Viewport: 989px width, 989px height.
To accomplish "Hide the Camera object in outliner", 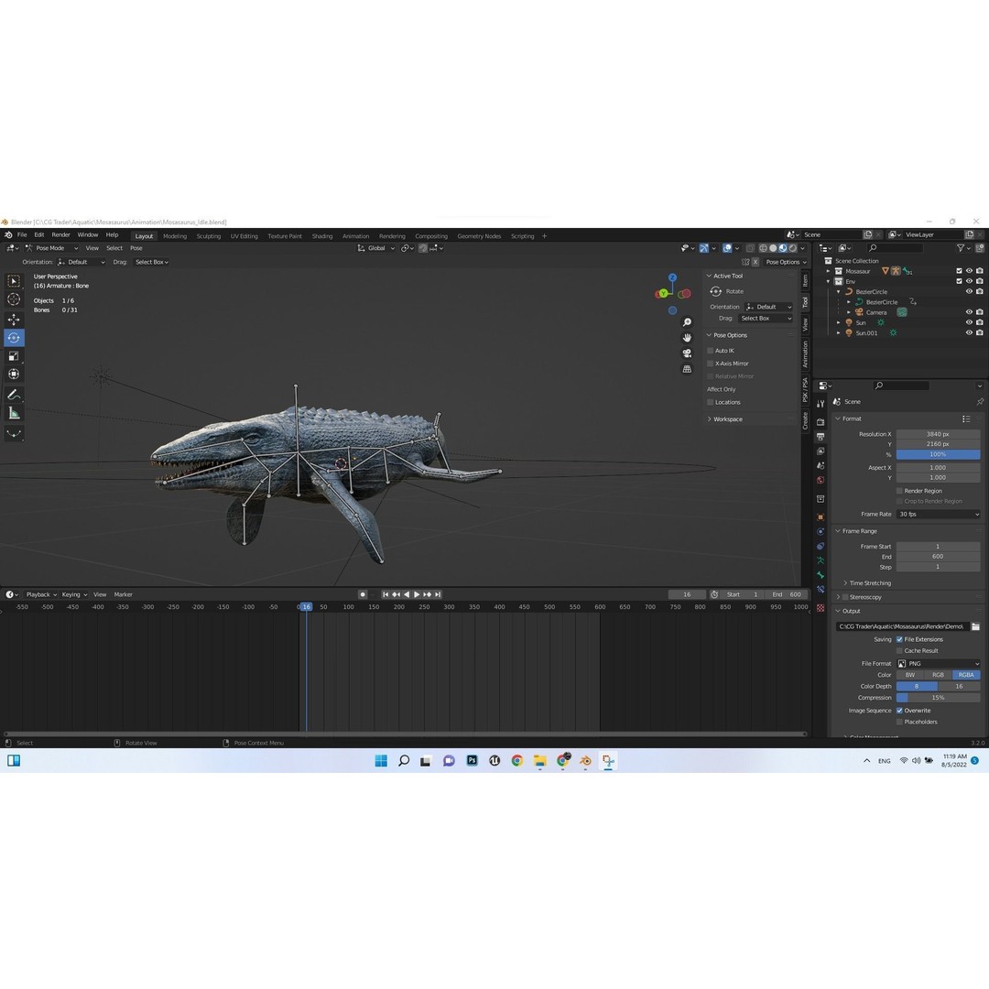I will (x=969, y=312).
